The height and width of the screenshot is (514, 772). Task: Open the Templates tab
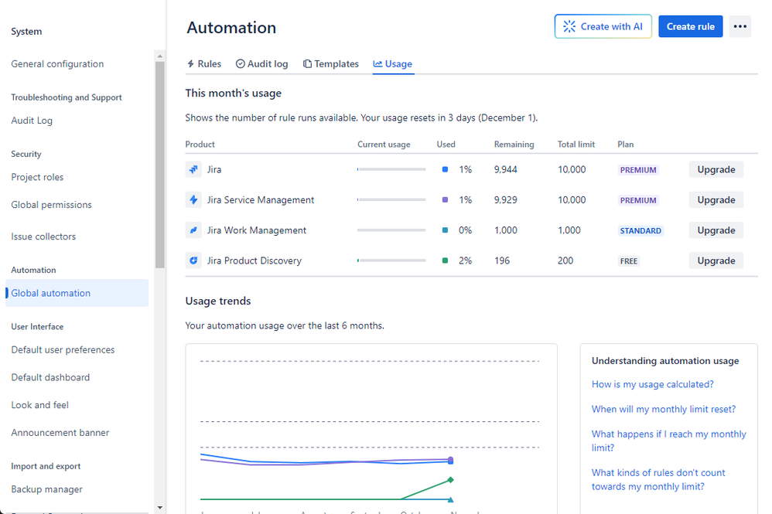click(331, 64)
